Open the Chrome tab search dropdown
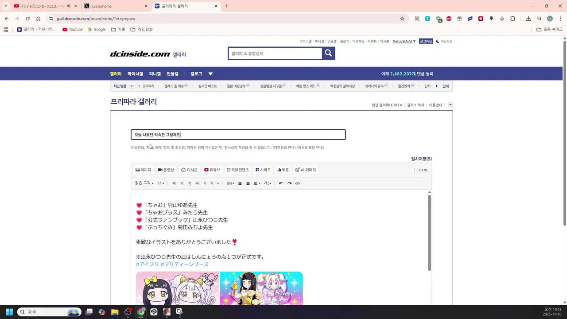This screenshot has width=567, height=319. click(6, 6)
